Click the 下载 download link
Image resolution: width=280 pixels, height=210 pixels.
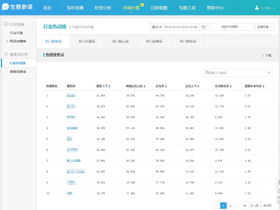[267, 55]
